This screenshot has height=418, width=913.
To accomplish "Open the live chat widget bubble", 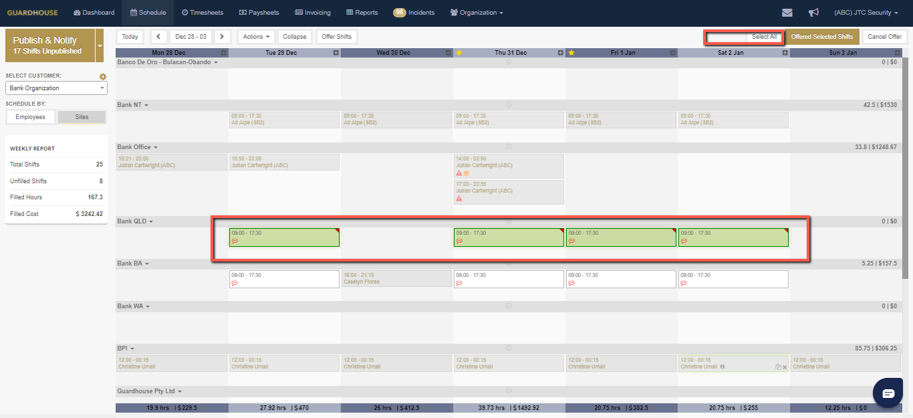I will click(888, 393).
